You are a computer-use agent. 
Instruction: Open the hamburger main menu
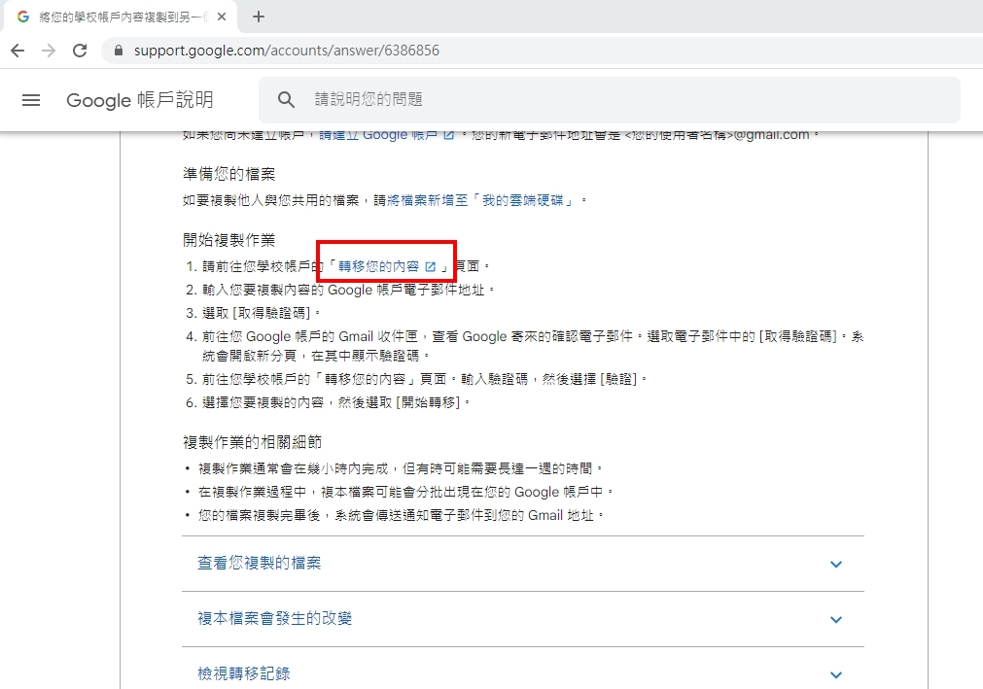click(31, 99)
